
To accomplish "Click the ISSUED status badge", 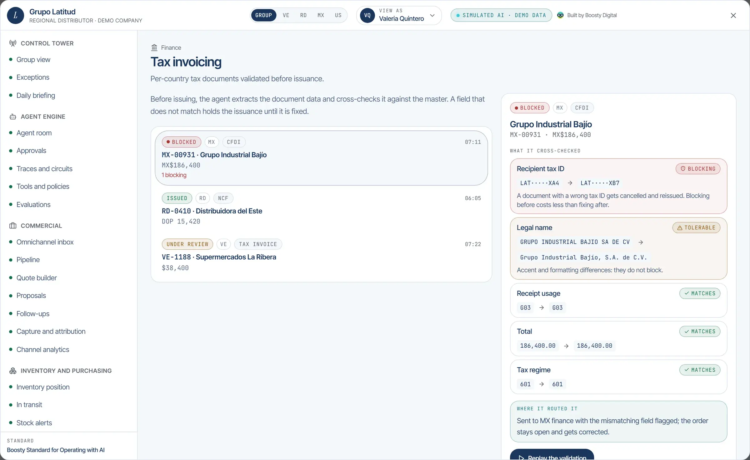I will pos(177,198).
